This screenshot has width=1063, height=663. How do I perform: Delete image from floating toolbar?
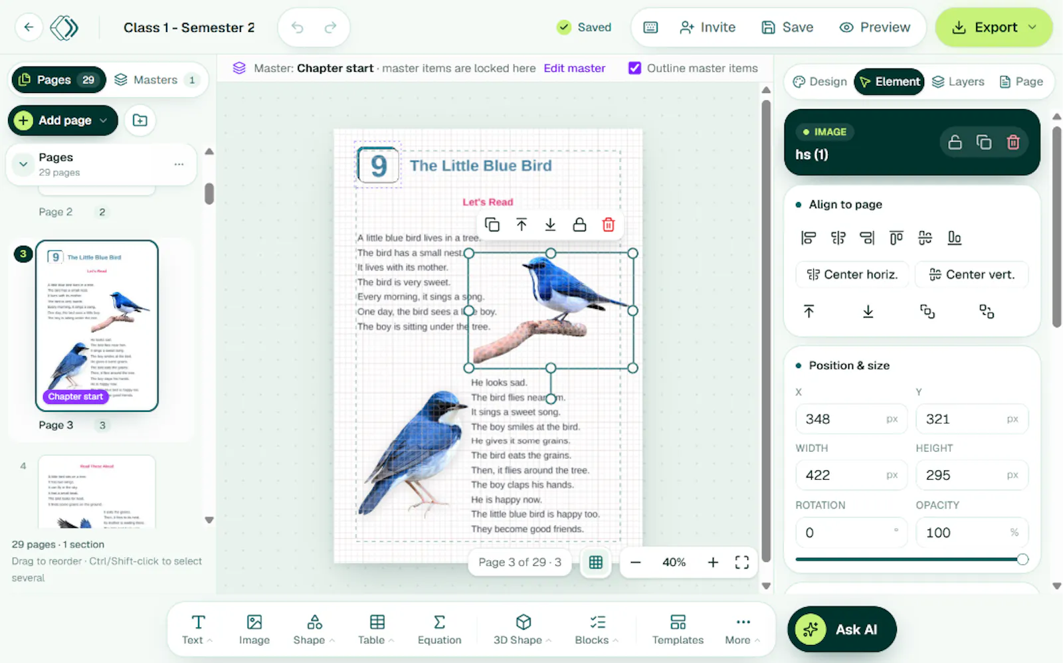pos(609,225)
